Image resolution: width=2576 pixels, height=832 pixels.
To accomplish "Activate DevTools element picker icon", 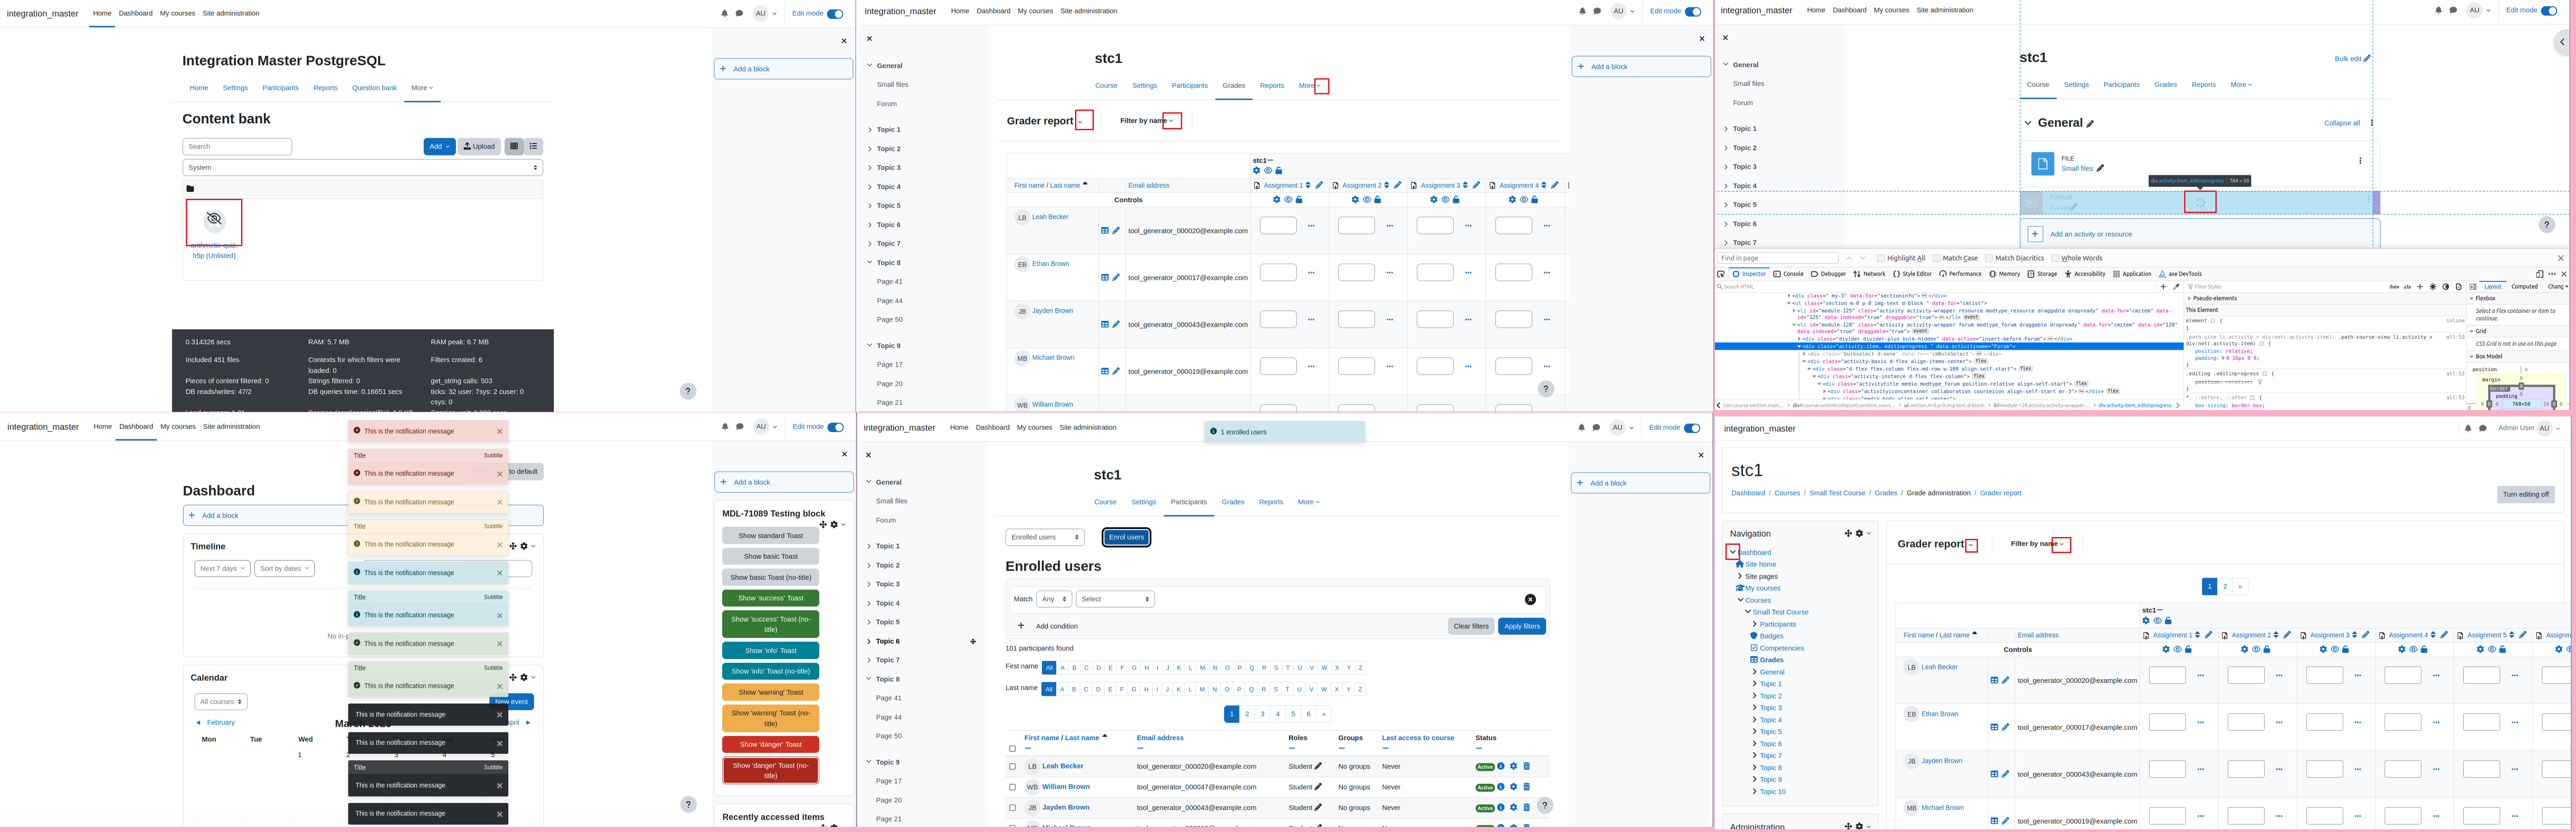I will click(x=1721, y=274).
